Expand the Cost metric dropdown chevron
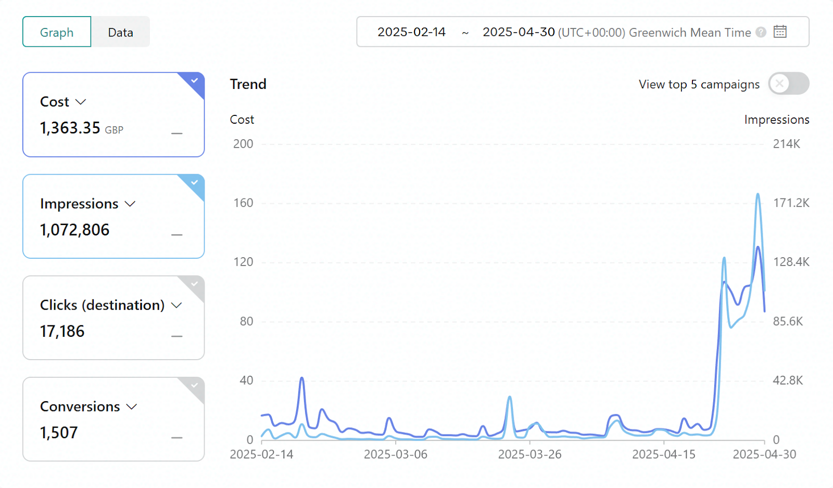The width and height of the screenshot is (833, 488). (81, 102)
